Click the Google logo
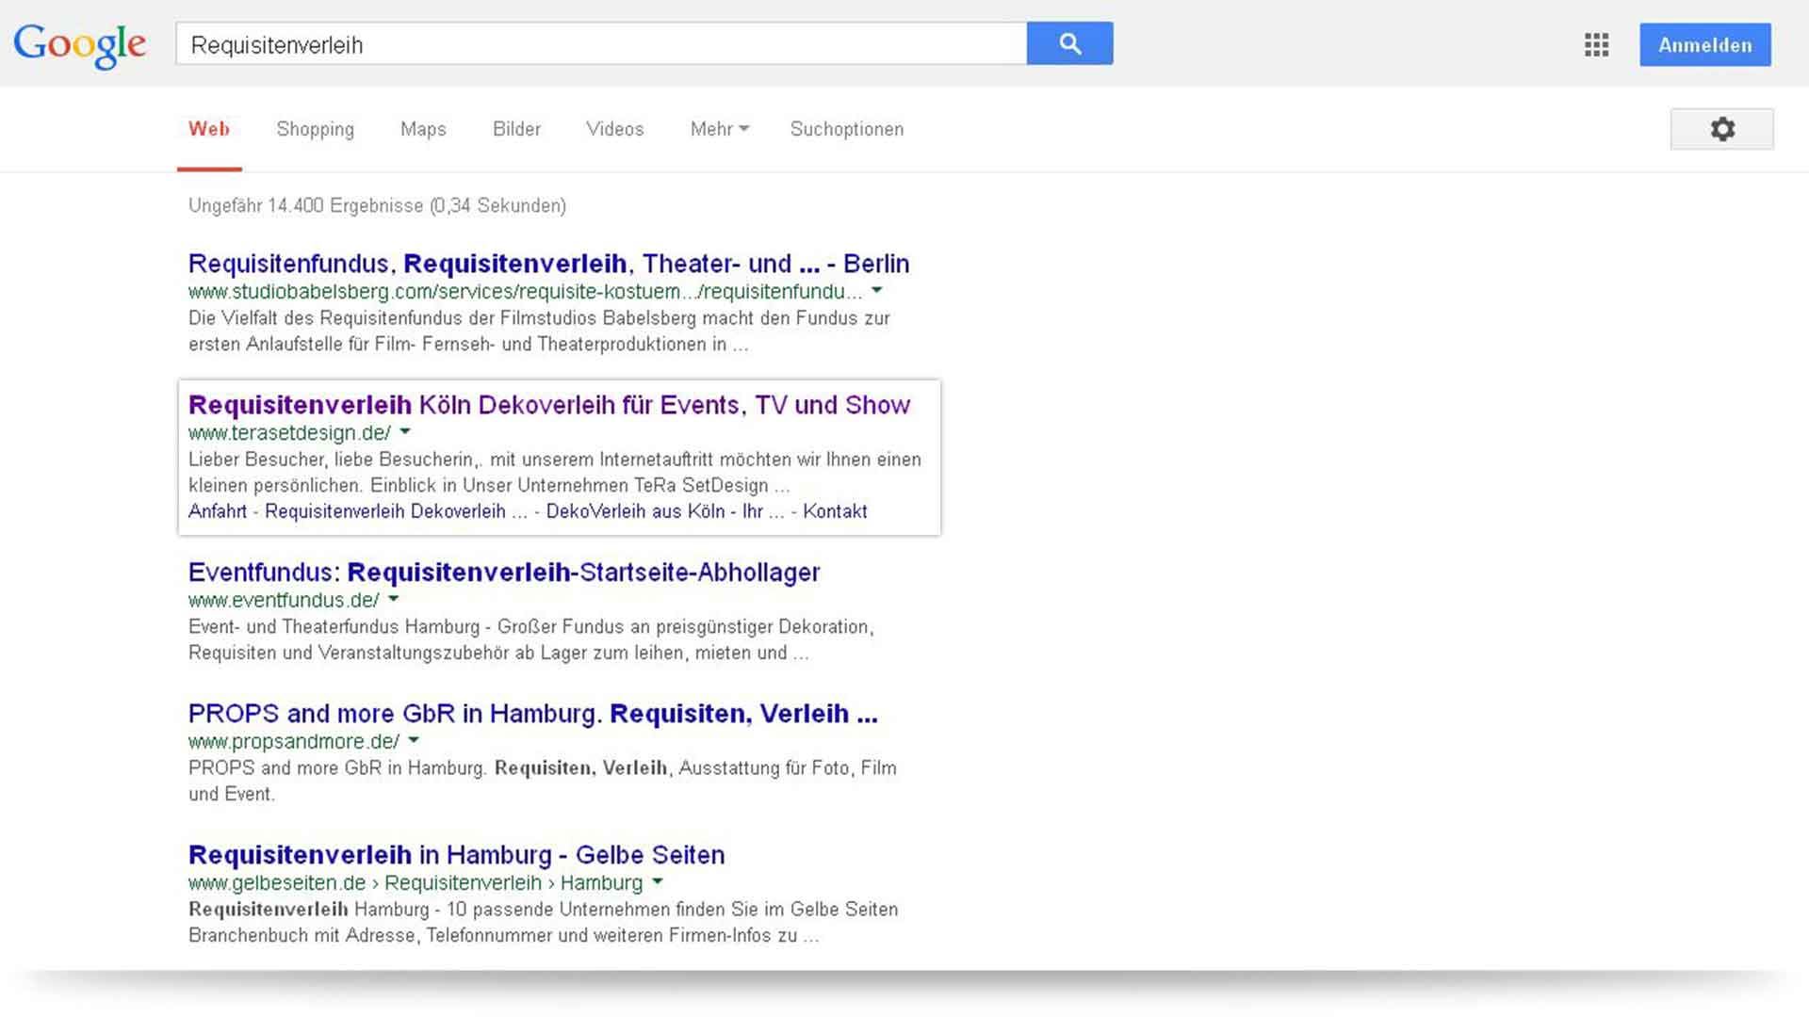Viewport: 1809px width, 1017px height. (x=80, y=44)
